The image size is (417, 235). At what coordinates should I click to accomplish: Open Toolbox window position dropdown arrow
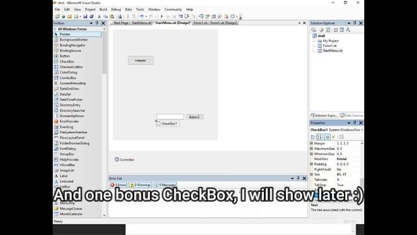click(x=91, y=23)
